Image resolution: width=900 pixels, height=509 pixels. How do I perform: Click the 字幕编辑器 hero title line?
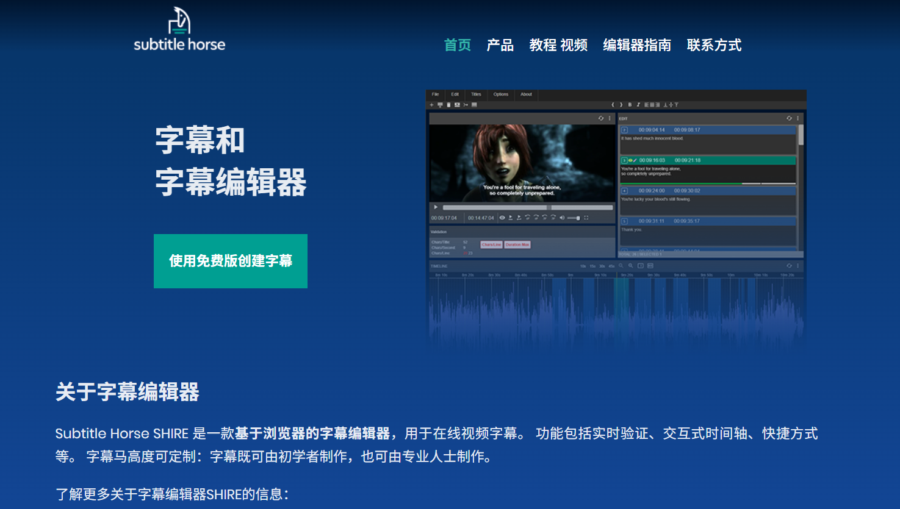tap(231, 182)
